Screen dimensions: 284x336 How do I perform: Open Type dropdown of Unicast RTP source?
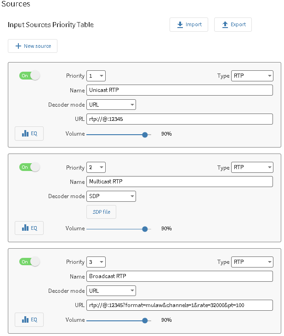click(x=252, y=76)
